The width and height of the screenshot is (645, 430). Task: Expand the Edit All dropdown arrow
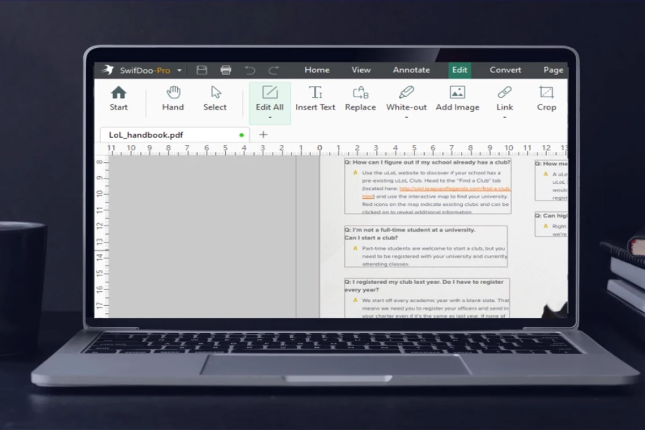coord(270,117)
